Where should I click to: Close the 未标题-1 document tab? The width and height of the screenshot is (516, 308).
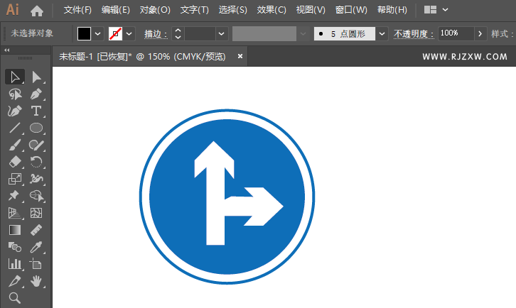click(240, 57)
